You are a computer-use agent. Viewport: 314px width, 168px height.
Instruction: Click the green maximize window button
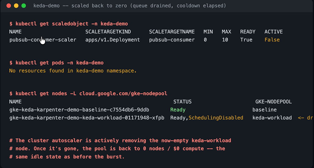point(24,6)
